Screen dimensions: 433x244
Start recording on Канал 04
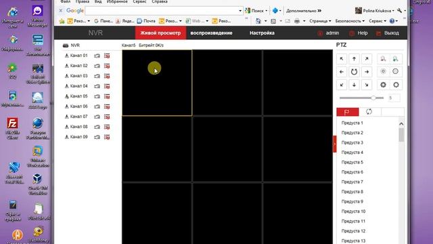coord(107,86)
